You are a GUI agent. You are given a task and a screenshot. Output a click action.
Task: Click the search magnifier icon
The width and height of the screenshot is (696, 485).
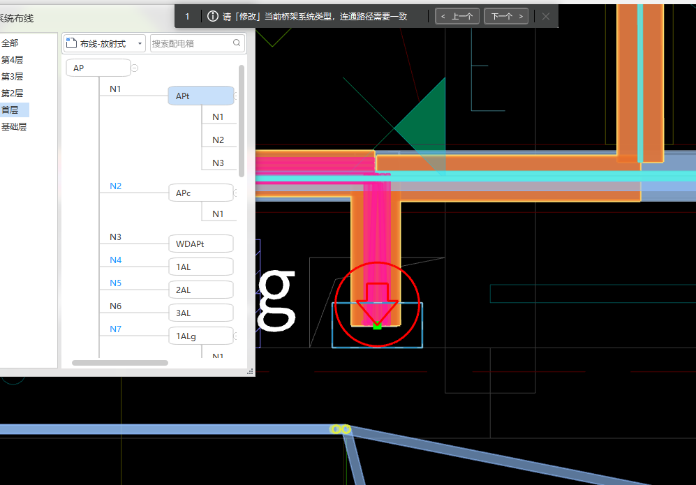tap(237, 43)
